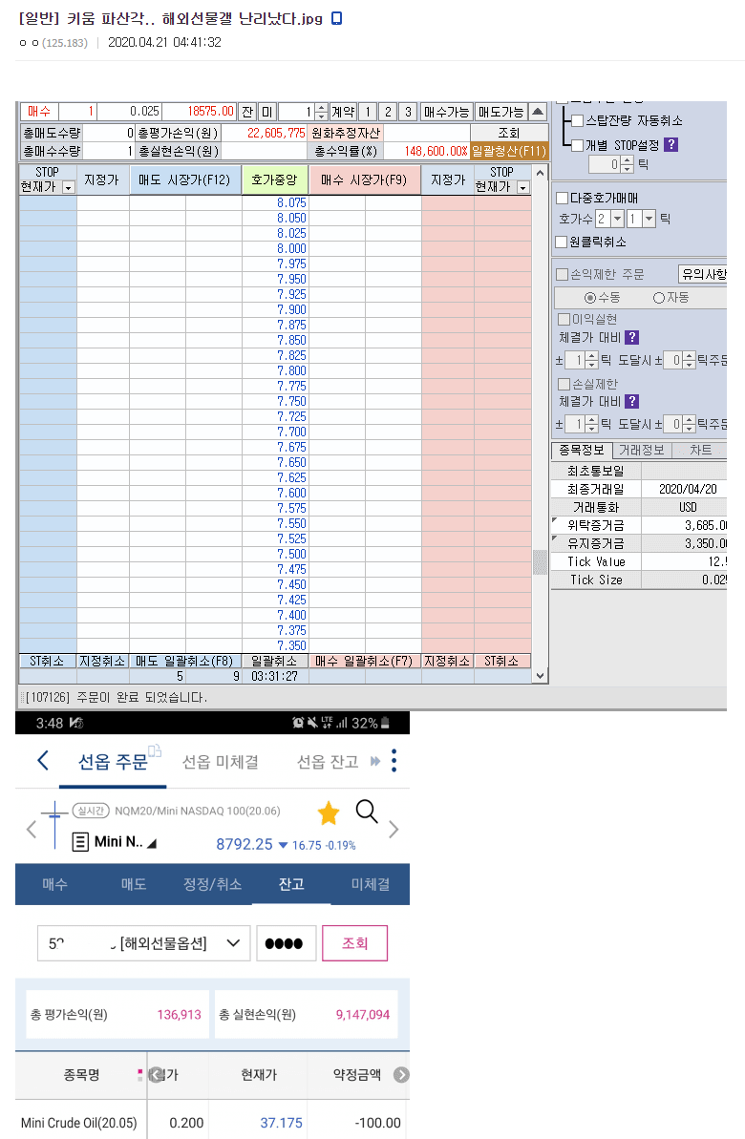Click 매도 일괄취소(F8) button
This screenshot has width=745, height=1139.
[184, 661]
